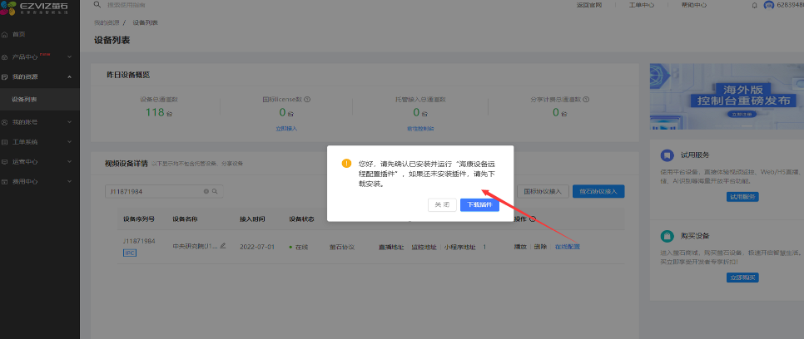The height and width of the screenshot is (339, 804).
Task: Click the pencil edit icon beside device name
Action: click(x=223, y=246)
